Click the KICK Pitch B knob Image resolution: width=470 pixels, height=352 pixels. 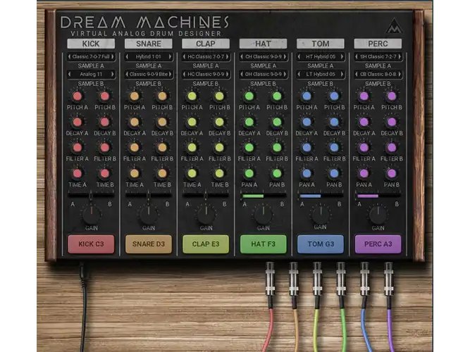point(104,96)
